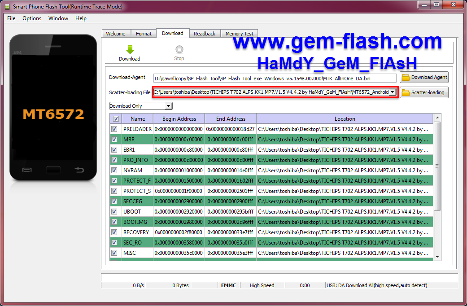Click the empty progress bar
This screenshot has height=306, width=467.
279,277
